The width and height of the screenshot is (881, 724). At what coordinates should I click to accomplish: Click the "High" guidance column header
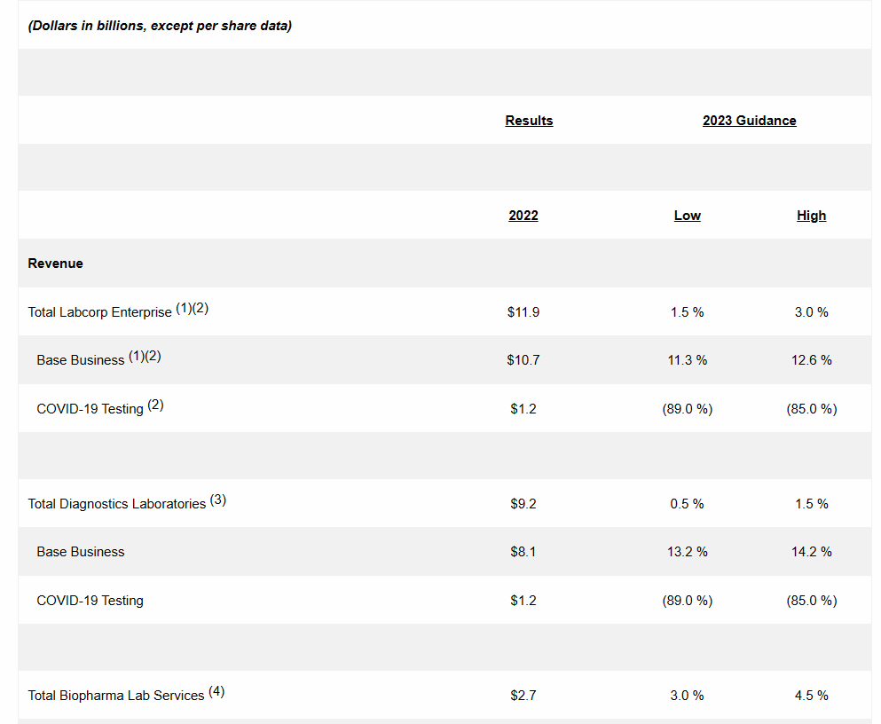(811, 216)
